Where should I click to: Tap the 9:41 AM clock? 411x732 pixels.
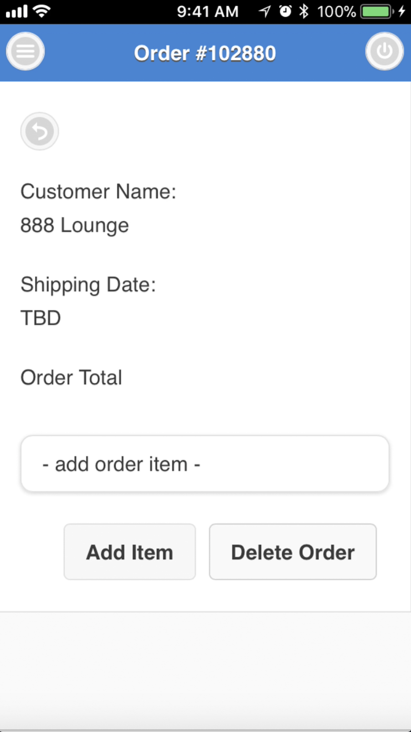(x=207, y=11)
